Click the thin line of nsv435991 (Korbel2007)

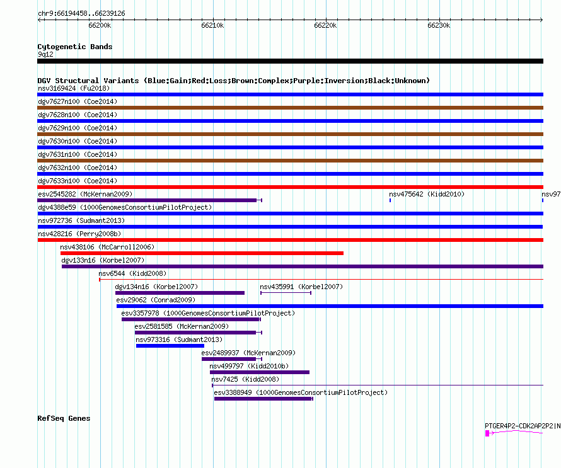point(286,293)
